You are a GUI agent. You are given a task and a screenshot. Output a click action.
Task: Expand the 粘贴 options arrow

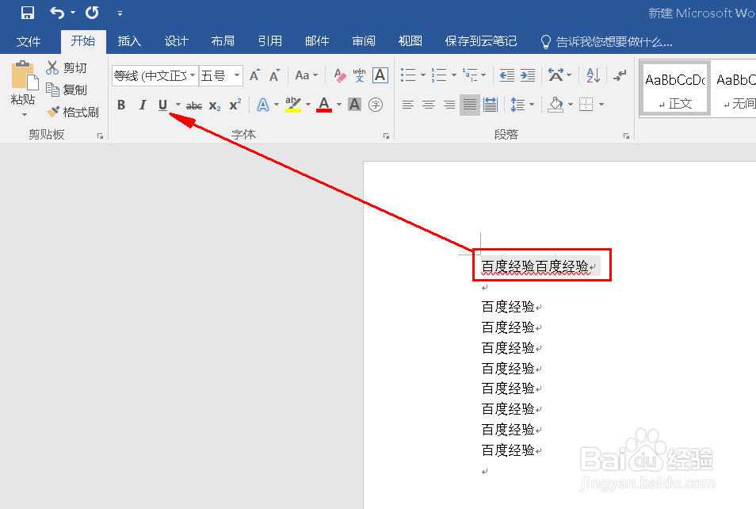tap(24, 115)
